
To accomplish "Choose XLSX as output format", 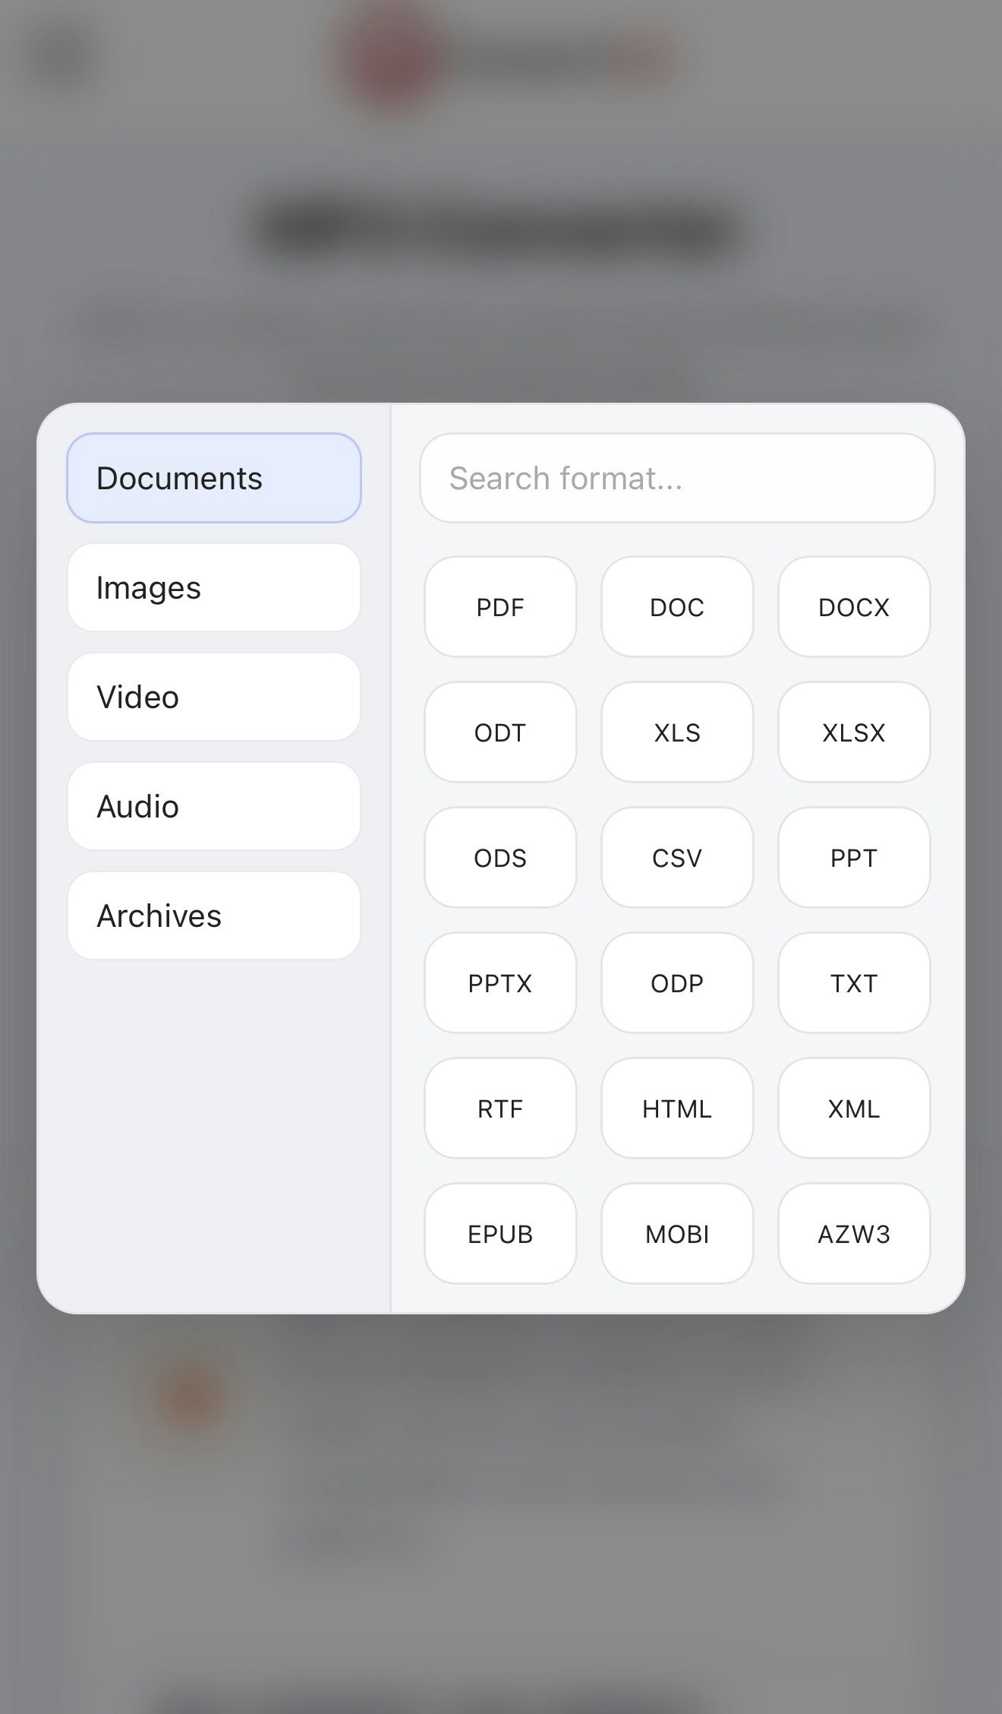I will [854, 732].
